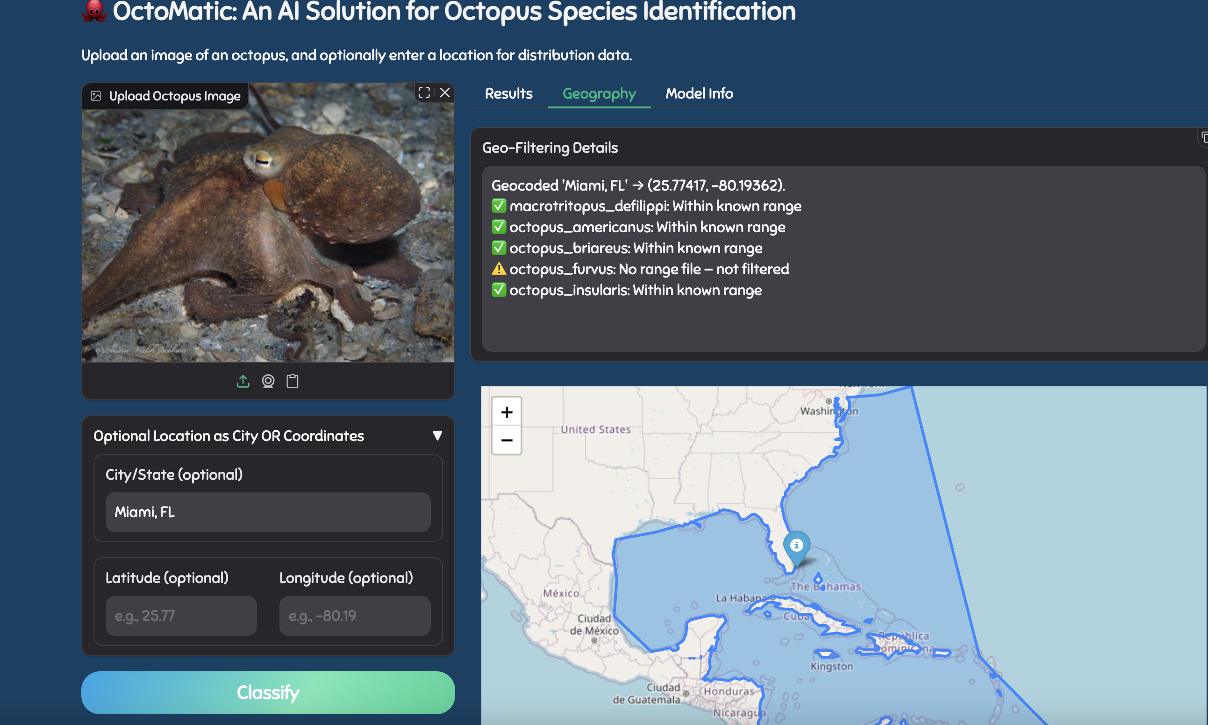This screenshot has height=725, width=1208.
Task: Click the webcam capture icon
Action: [268, 381]
